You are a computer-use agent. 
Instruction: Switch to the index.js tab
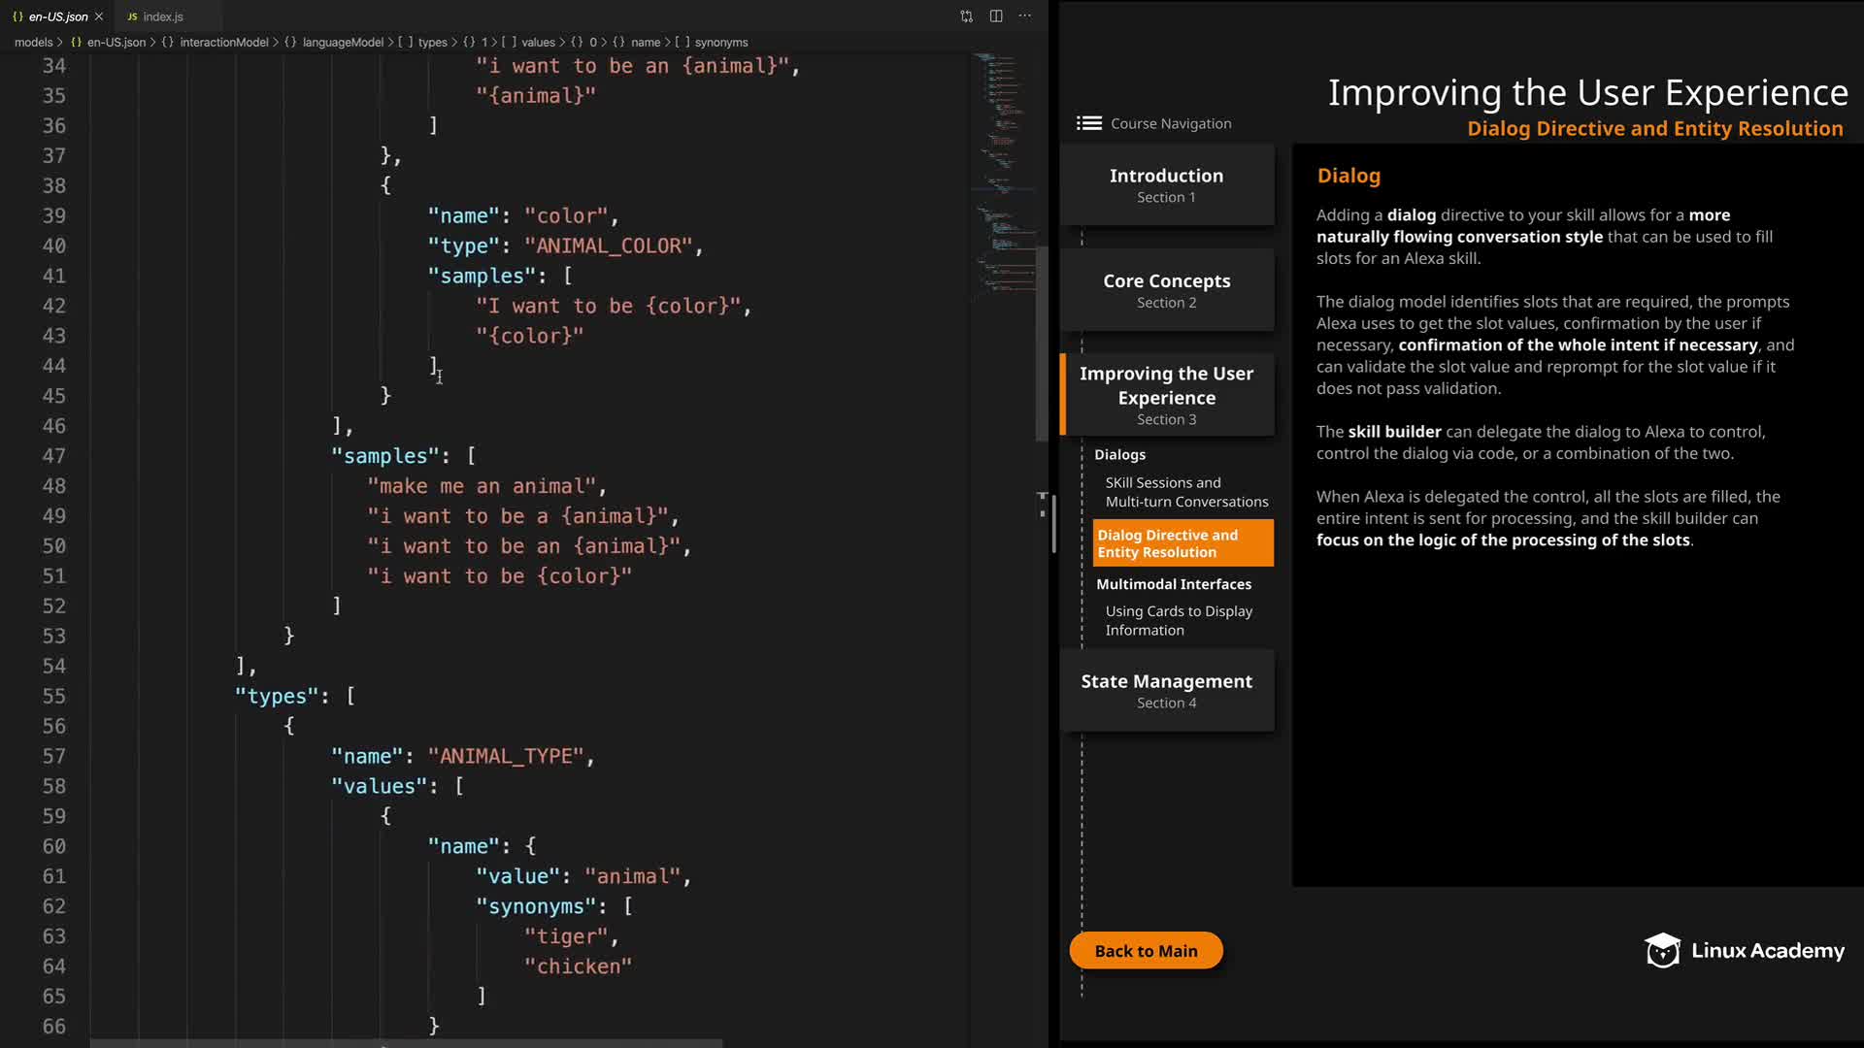162,16
